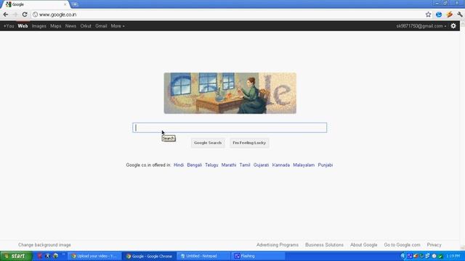Open About Google footer link
Screen dimensions: 465x261
pos(363,245)
